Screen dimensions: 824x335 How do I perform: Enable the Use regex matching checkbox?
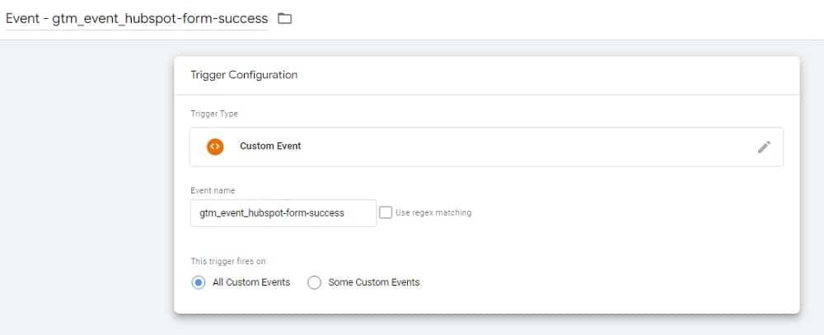coord(386,212)
